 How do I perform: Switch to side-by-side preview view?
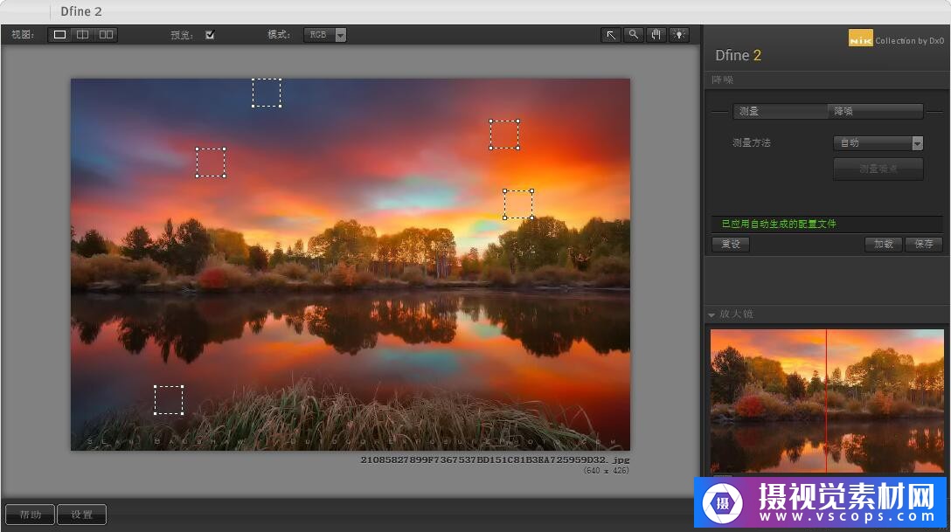[x=106, y=35]
